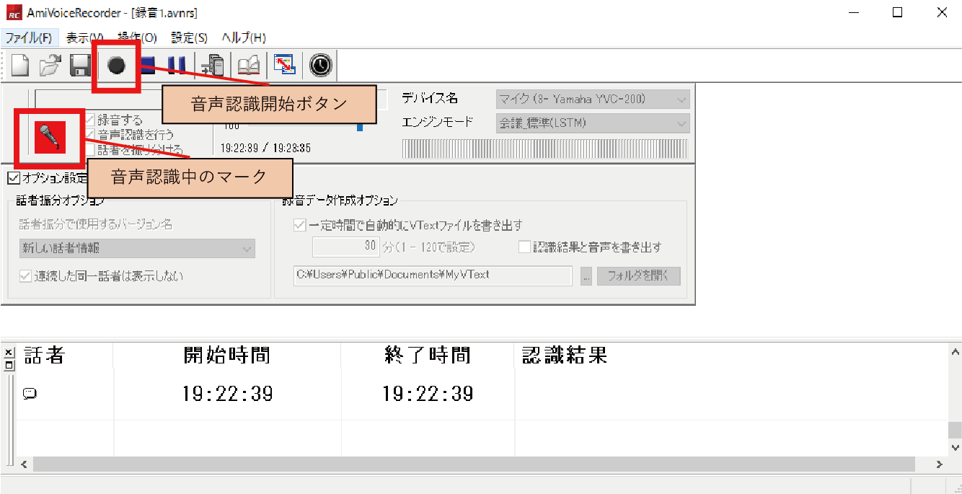Maximize the AmiVoiceRecorder window
The width and height of the screenshot is (962, 494).
click(897, 12)
